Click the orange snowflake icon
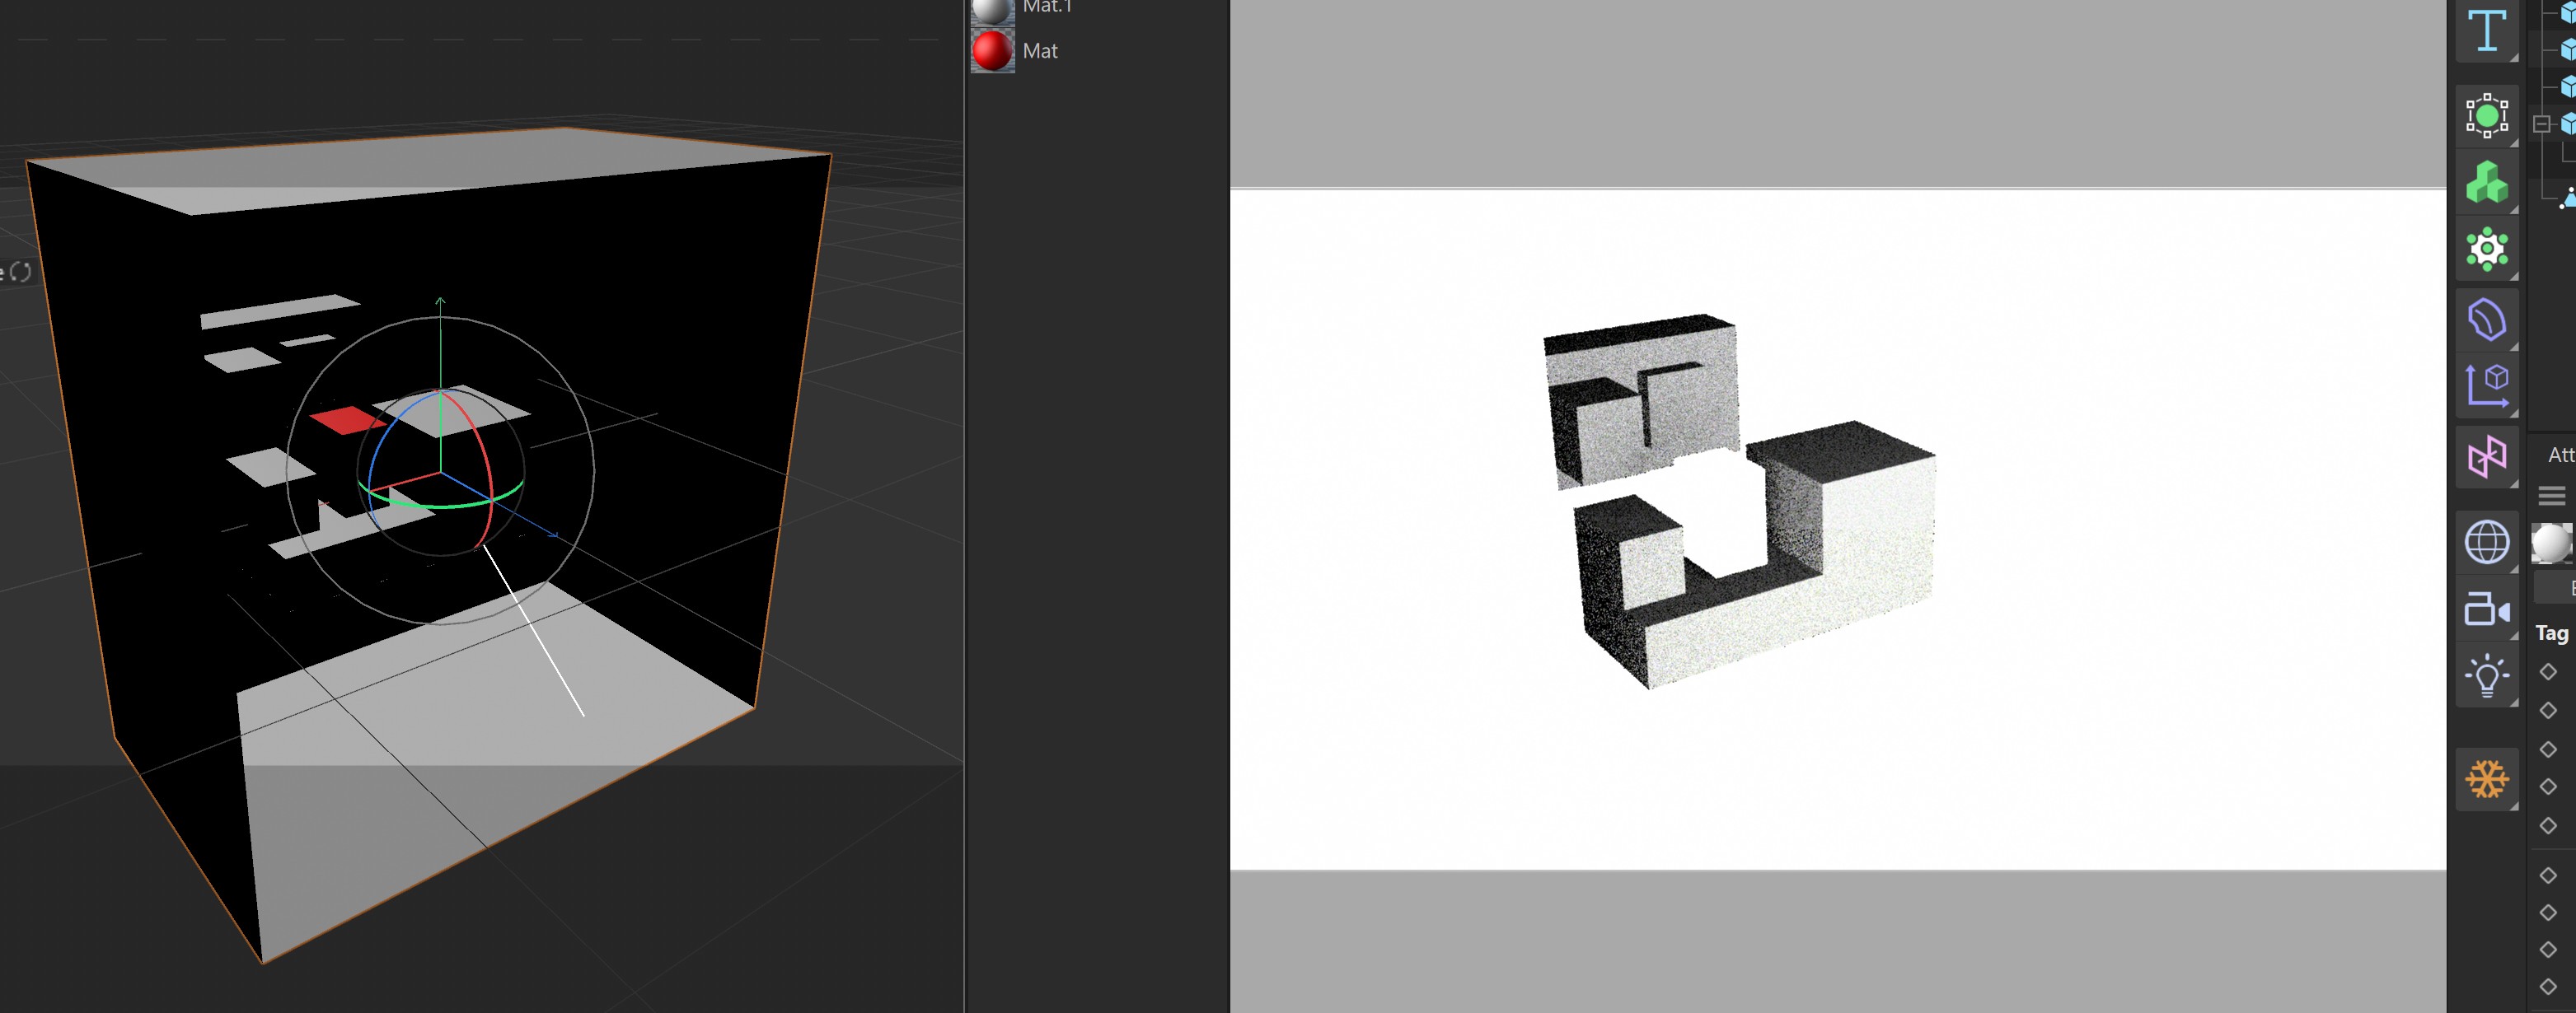The width and height of the screenshot is (2576, 1013). coord(2486,779)
